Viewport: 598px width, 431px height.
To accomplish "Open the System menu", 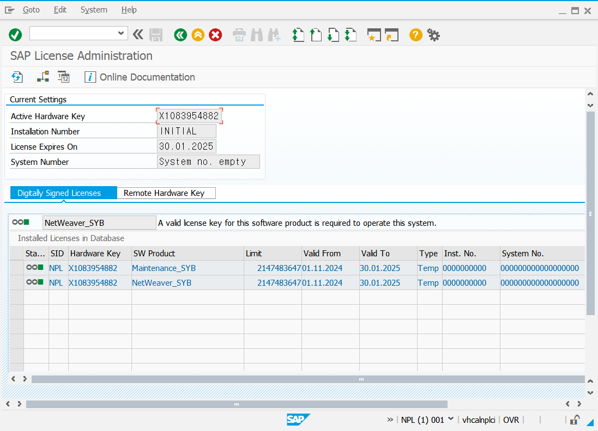I will point(94,10).
